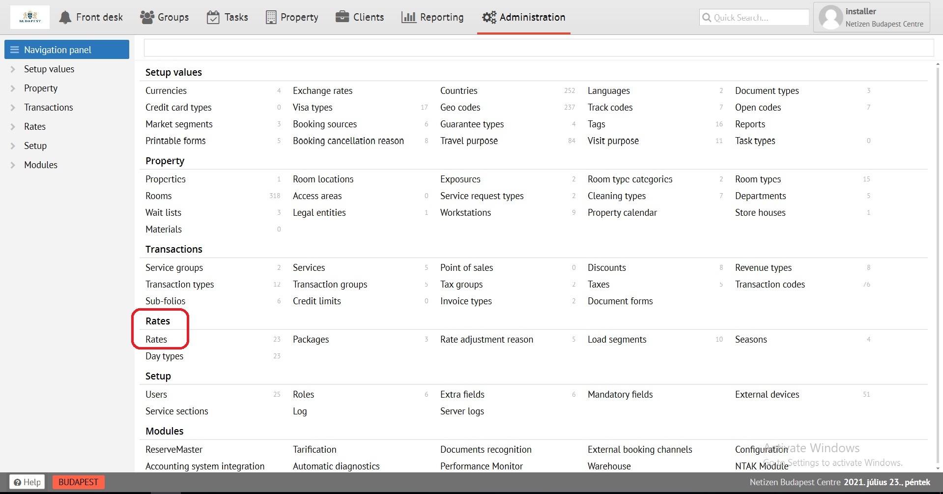
Task: Click the installer user avatar icon
Action: pyautogui.click(x=831, y=17)
